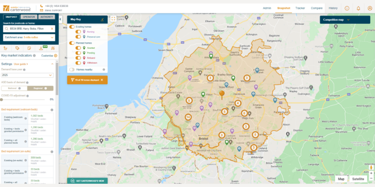The image size is (375, 187).
Task: Toggle Withdrawn planned homes
Action: 78,63
